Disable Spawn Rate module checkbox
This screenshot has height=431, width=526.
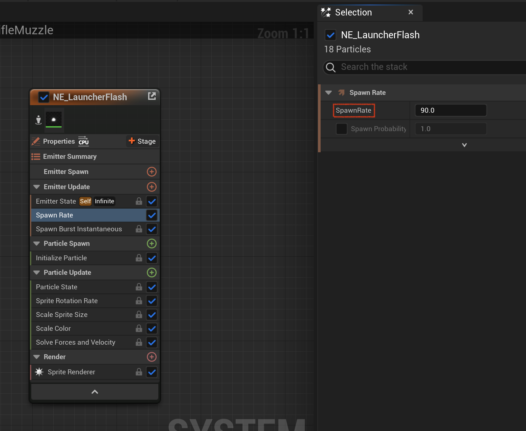(x=152, y=215)
